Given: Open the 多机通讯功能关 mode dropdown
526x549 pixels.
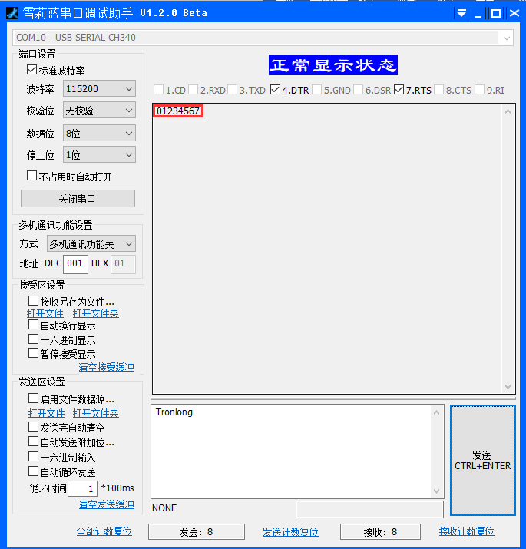Looking at the screenshot, I should 91,243.
